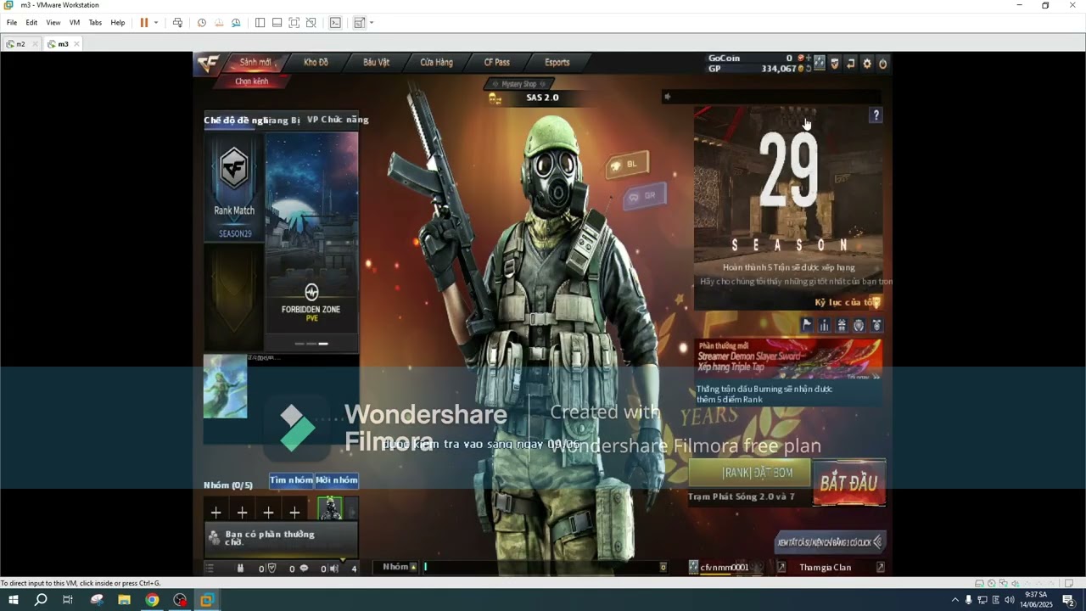Click Tìm nhóm to find a group

click(291, 480)
